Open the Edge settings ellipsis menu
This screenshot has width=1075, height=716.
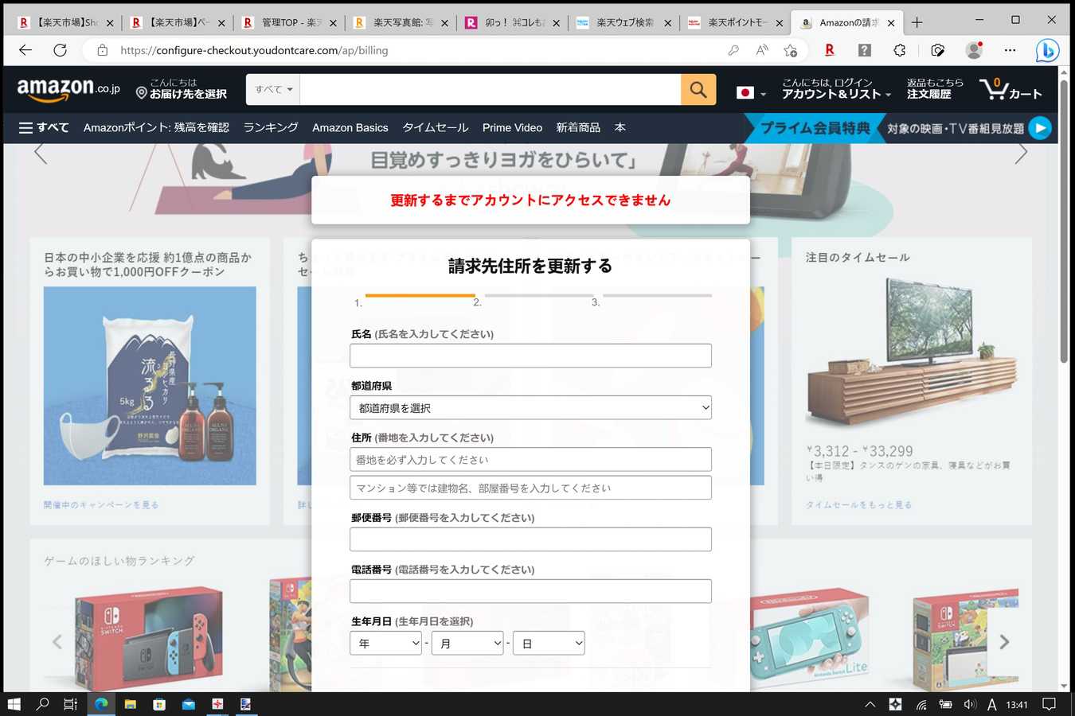(1010, 50)
